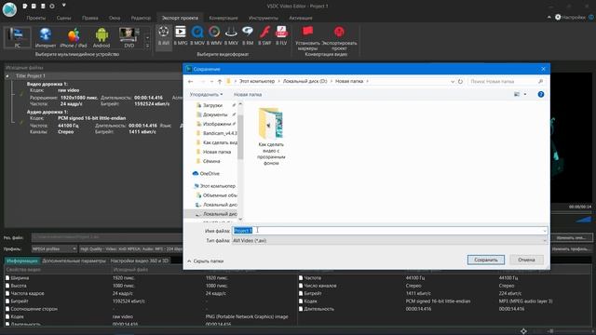Screen dimensions: 596x335
Task: Click the Настройки gear icon
Action: (x=558, y=17)
